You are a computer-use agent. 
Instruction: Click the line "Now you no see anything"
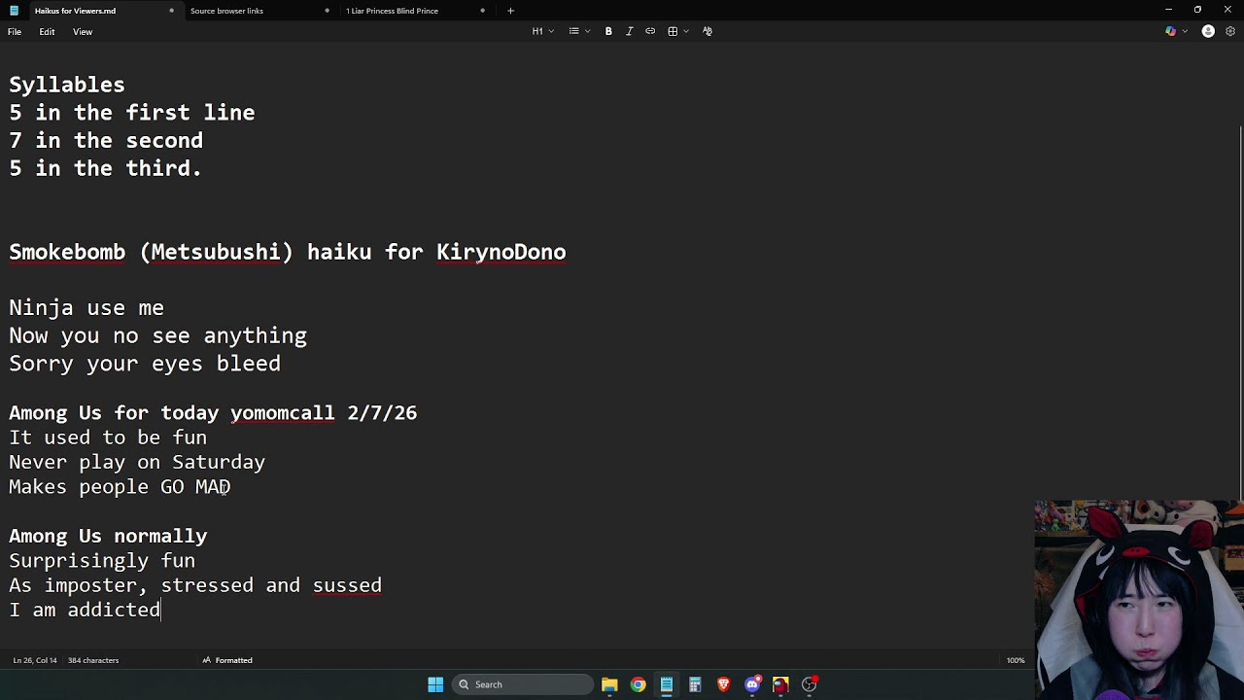coord(157,336)
